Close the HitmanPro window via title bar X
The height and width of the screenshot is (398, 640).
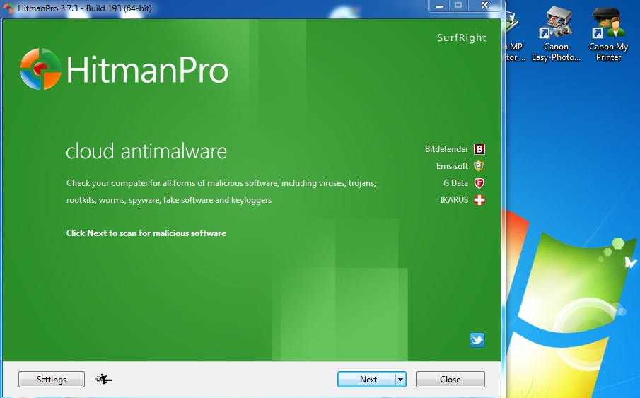coord(484,6)
